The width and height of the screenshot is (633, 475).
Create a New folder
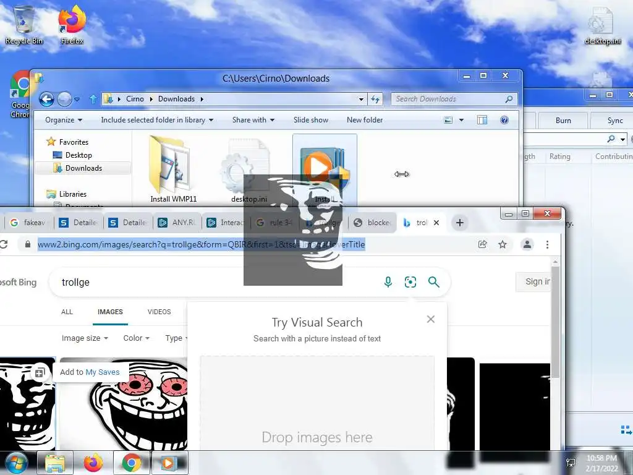(x=365, y=120)
